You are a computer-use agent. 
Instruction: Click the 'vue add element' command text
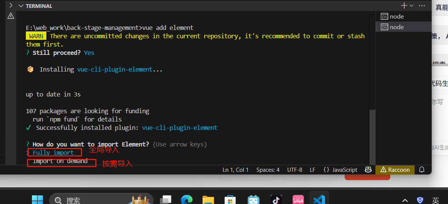pos(168,28)
